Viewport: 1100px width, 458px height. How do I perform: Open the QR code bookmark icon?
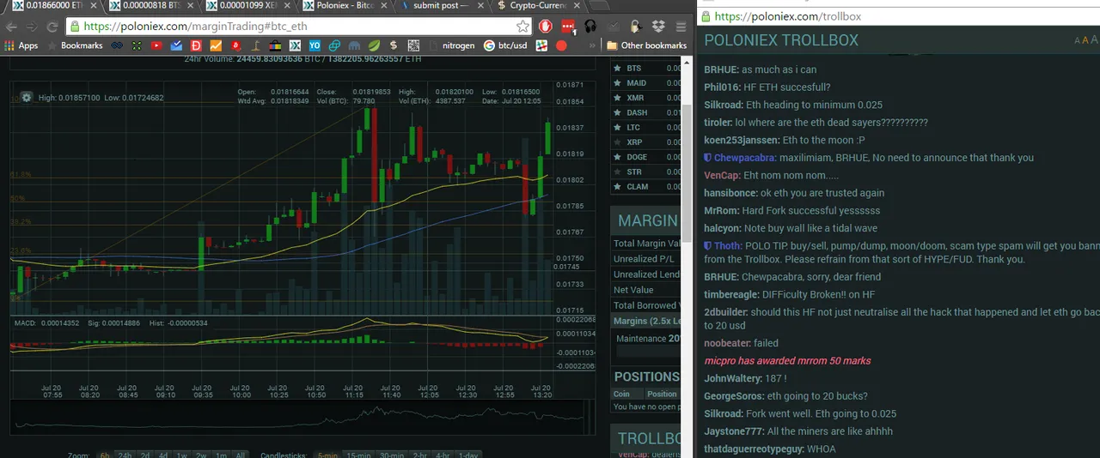[412, 45]
